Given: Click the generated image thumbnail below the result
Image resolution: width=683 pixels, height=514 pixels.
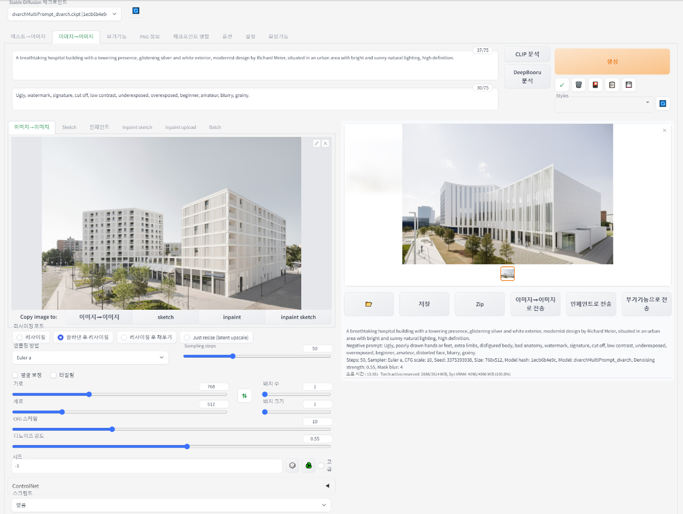Looking at the screenshot, I should tap(507, 274).
